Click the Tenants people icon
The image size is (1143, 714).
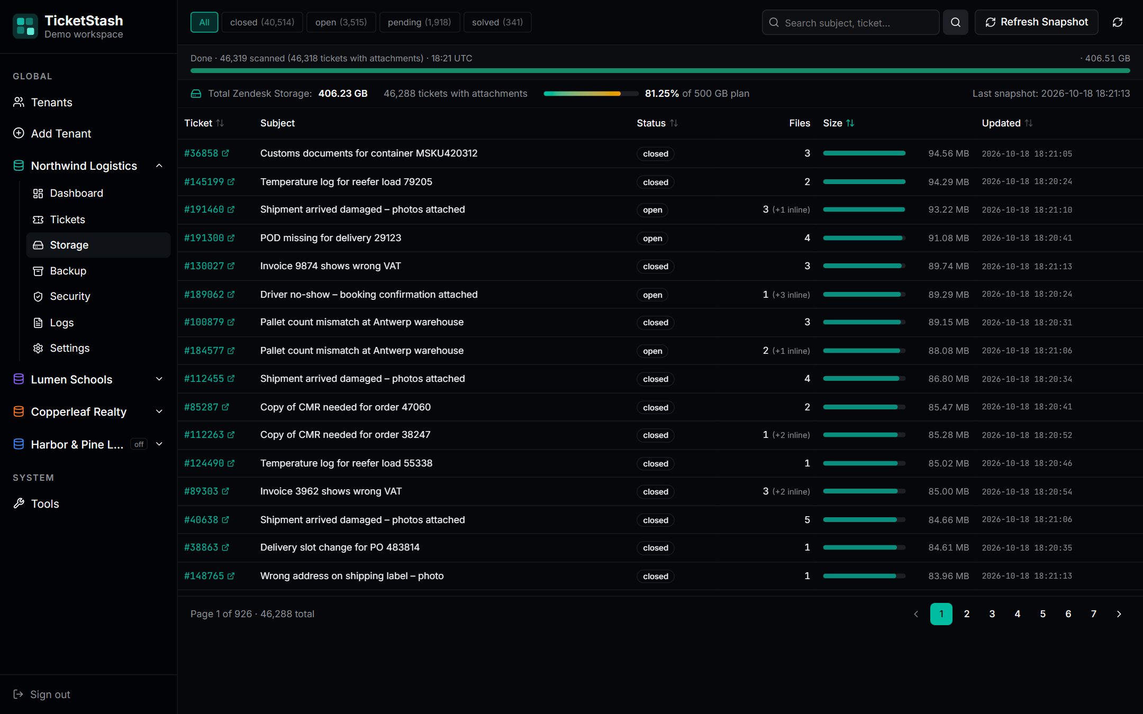[x=19, y=102]
